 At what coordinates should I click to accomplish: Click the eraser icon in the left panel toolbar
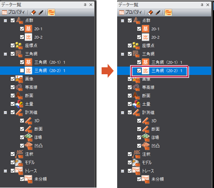(33, 13)
